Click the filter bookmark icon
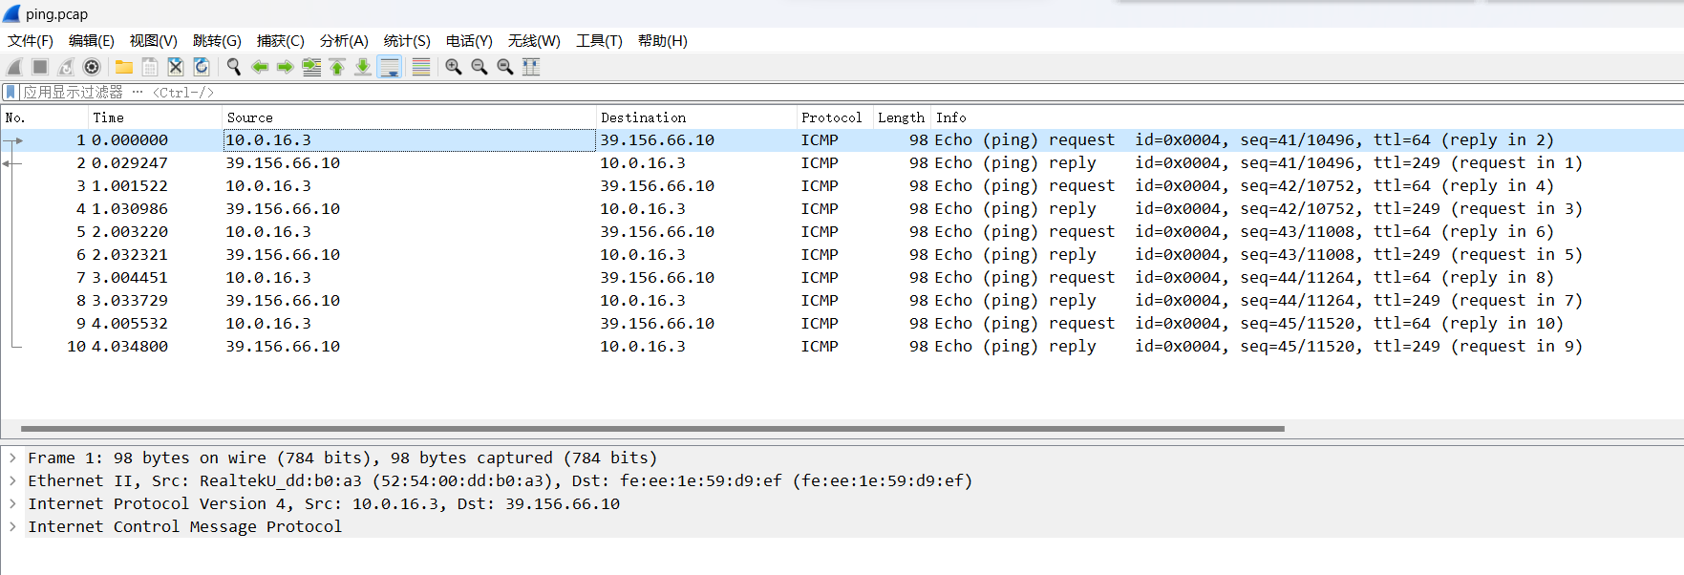Image resolution: width=1684 pixels, height=575 pixels. (x=11, y=92)
